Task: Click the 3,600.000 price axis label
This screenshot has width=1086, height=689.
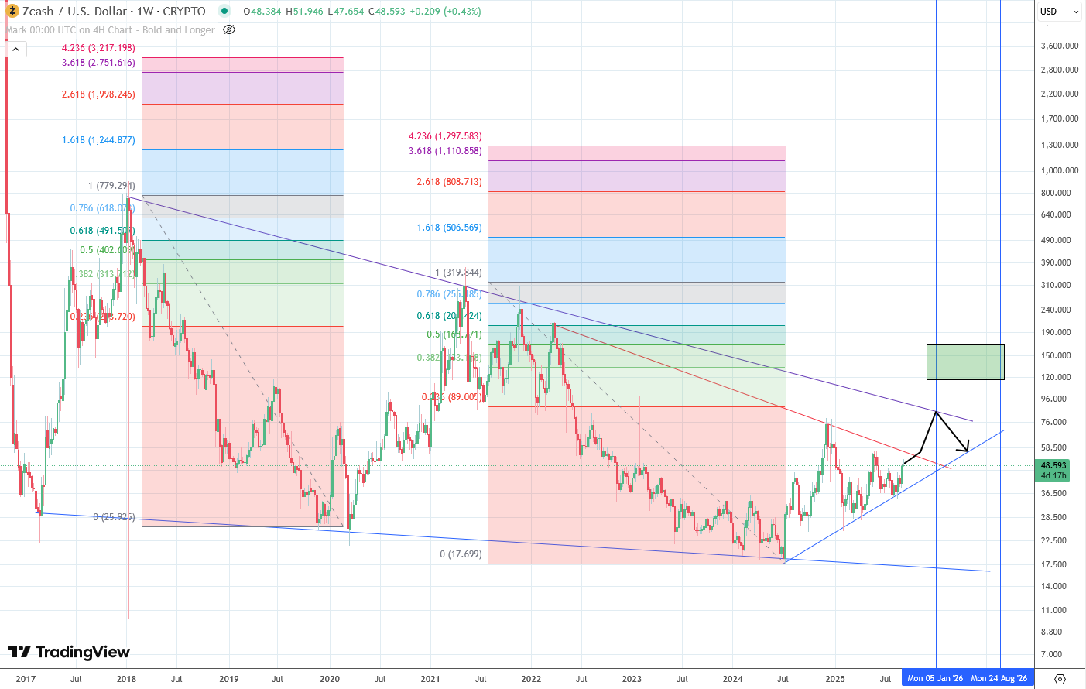Action: click(1060, 46)
